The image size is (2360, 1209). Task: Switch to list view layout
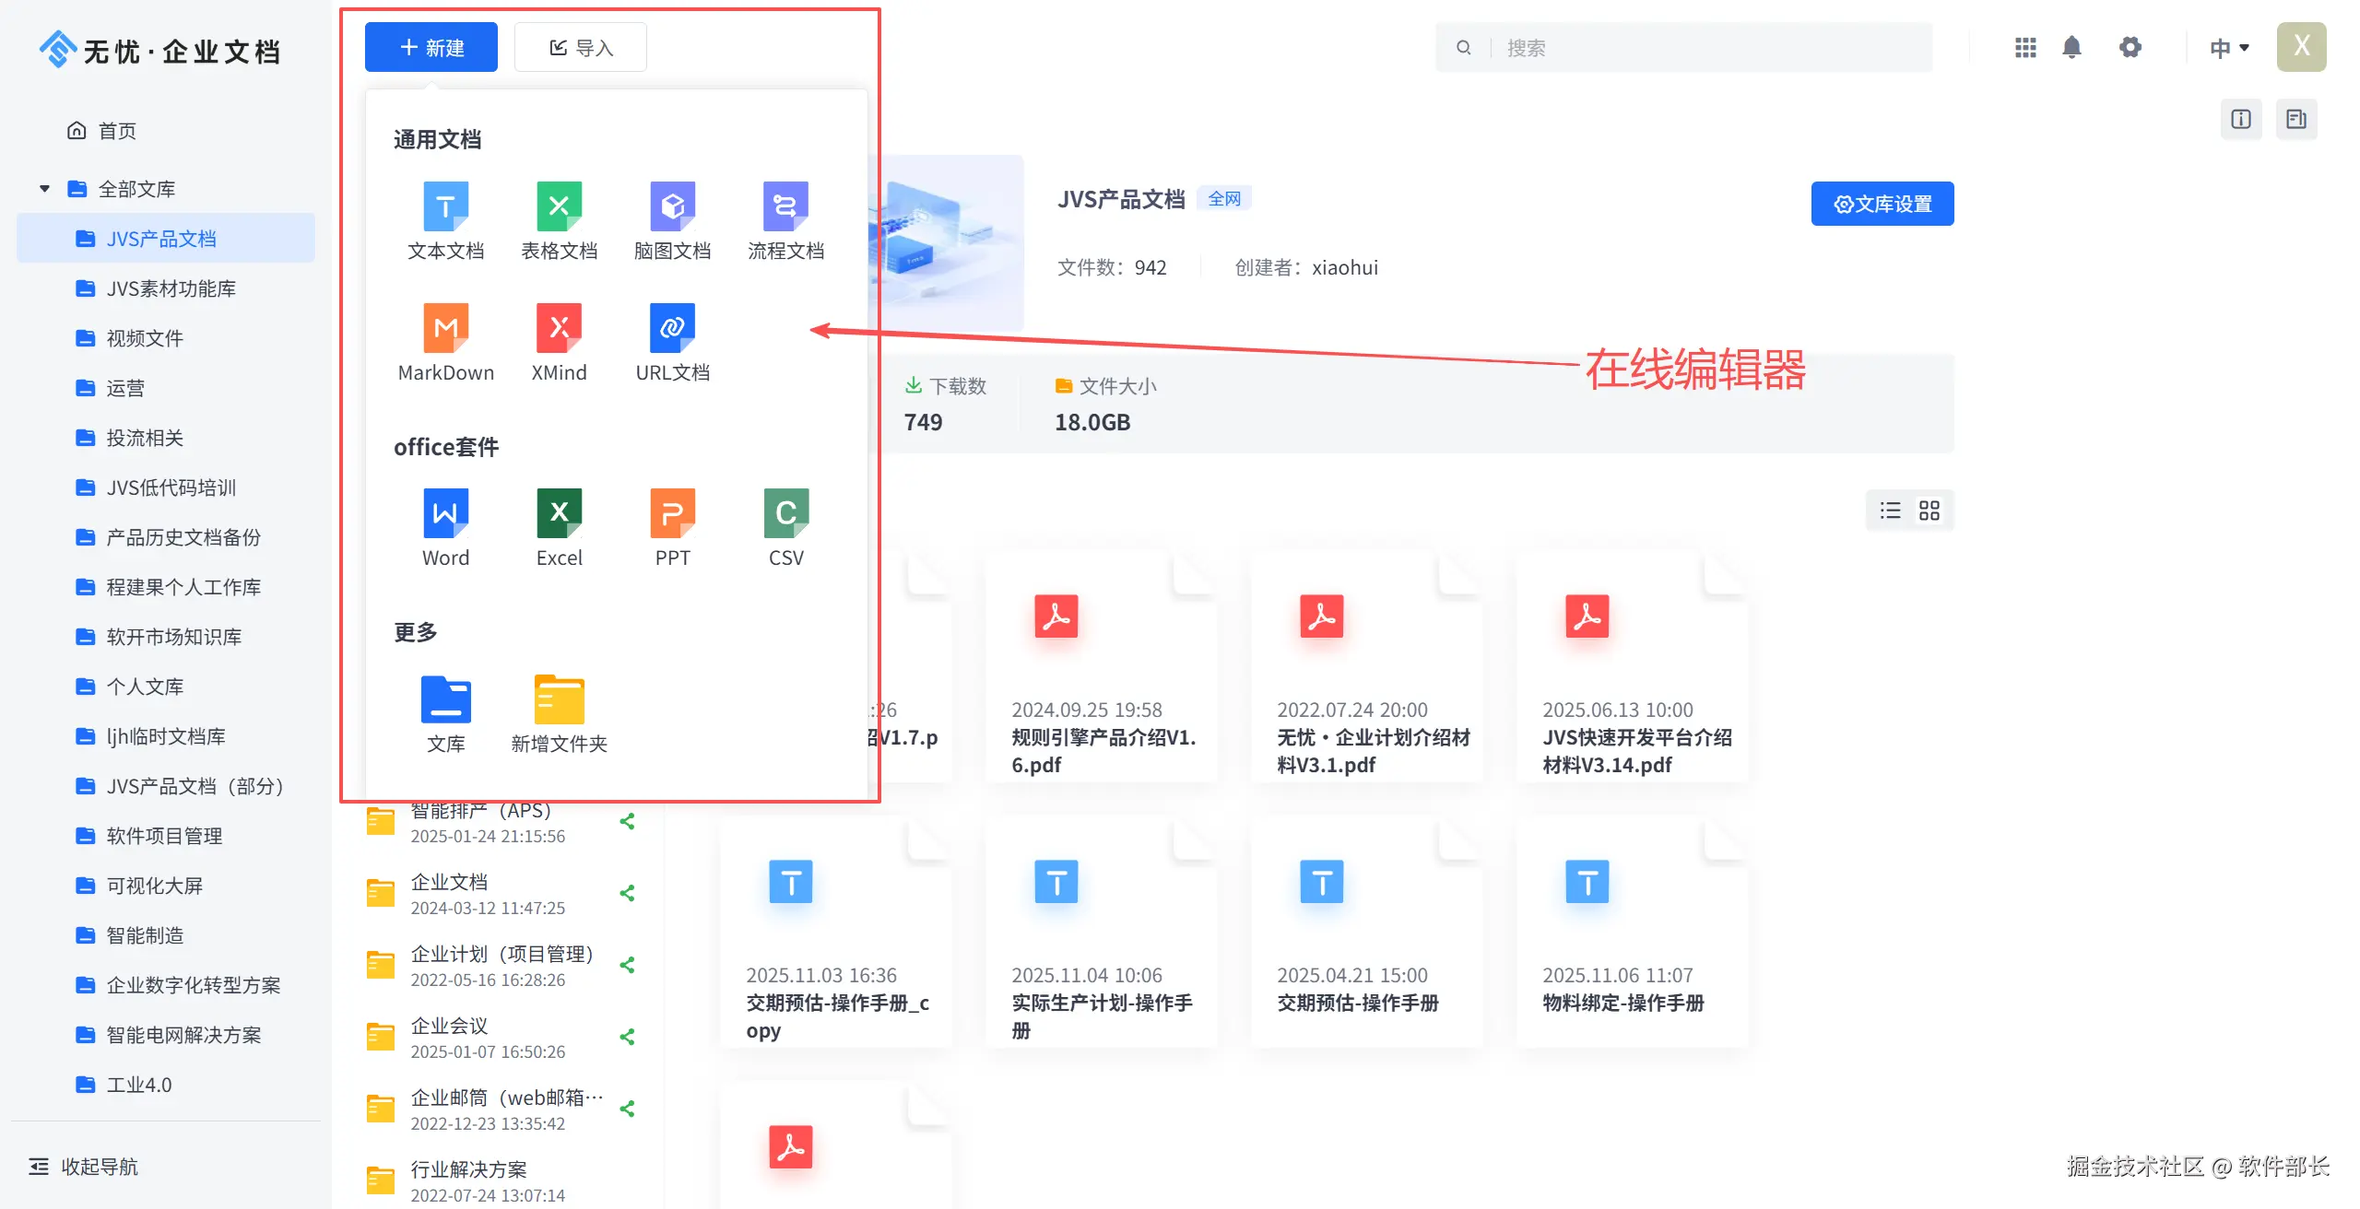1891,511
